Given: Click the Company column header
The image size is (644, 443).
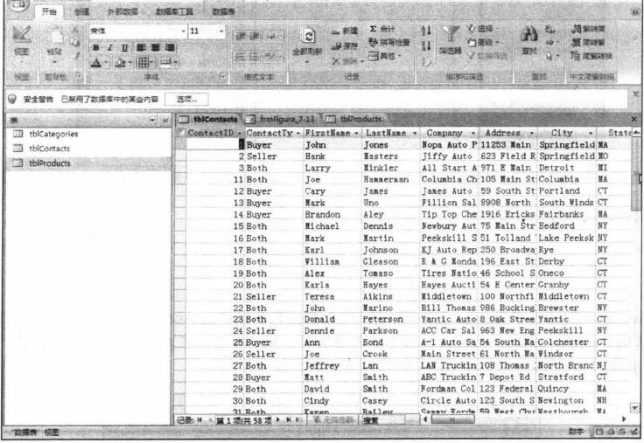Looking at the screenshot, I should pyautogui.click(x=450, y=133).
